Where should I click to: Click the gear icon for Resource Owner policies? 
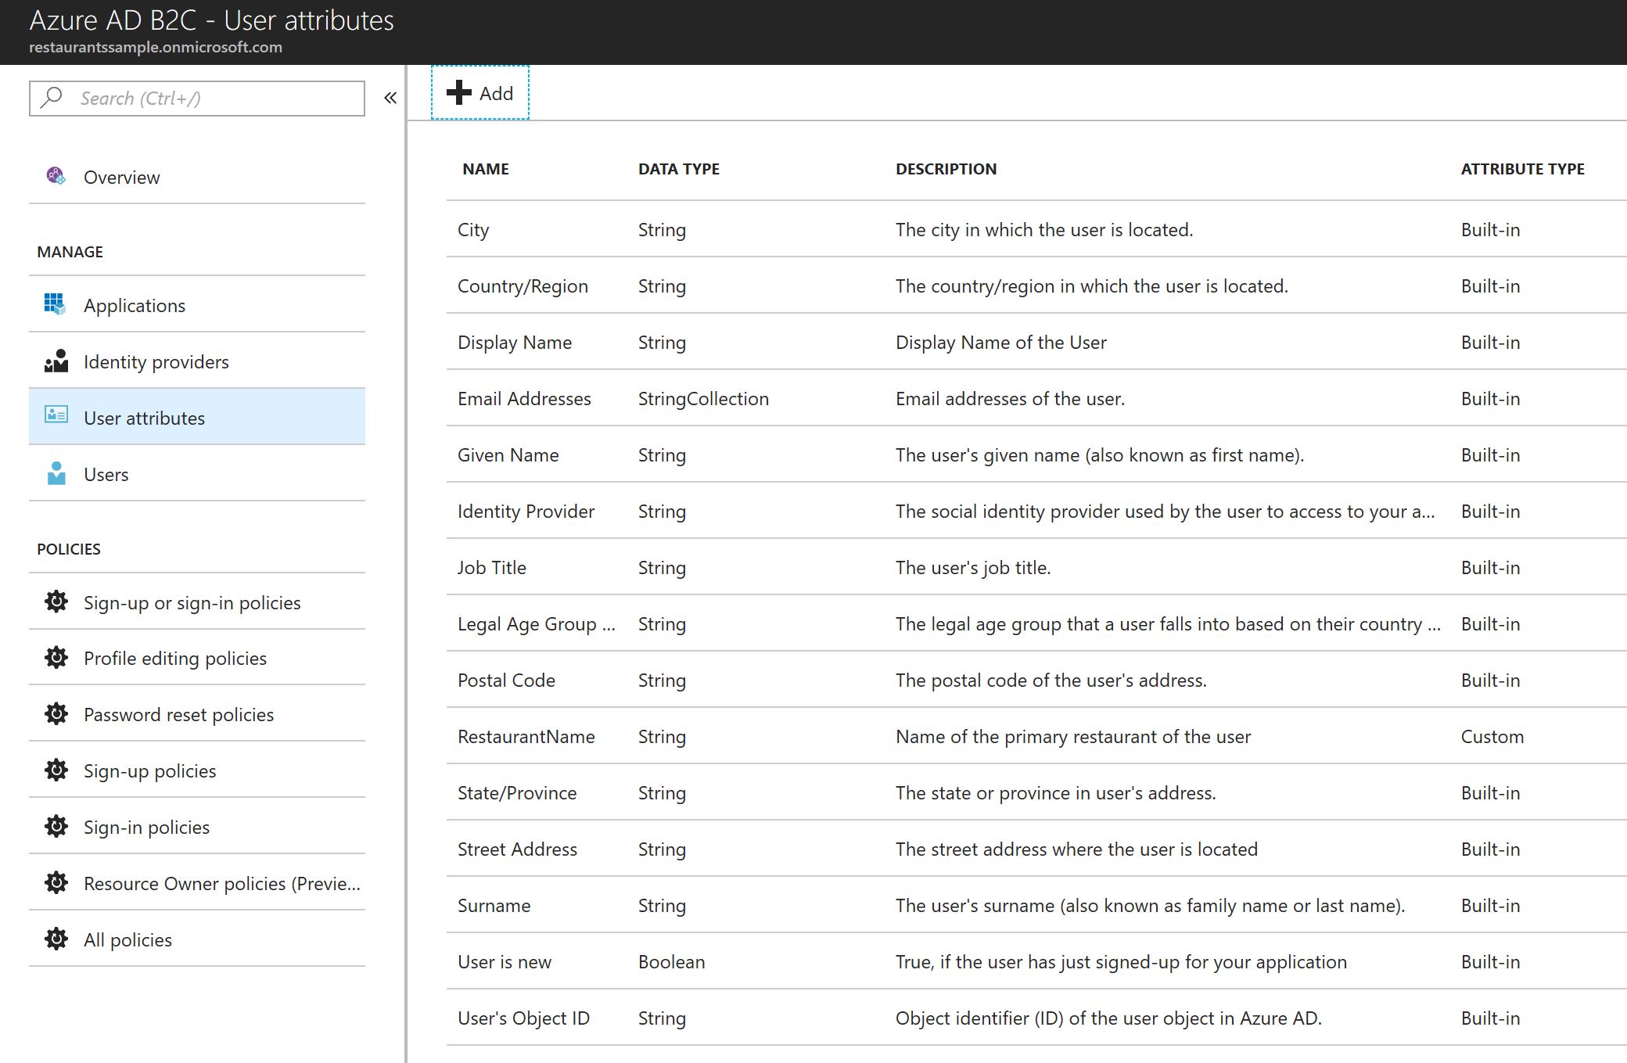[56, 882]
